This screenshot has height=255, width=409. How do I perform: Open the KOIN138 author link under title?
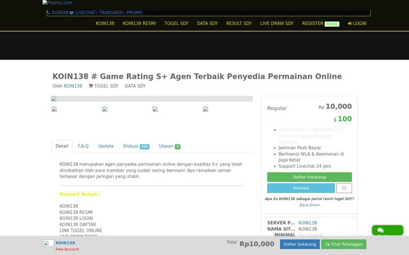click(x=73, y=86)
